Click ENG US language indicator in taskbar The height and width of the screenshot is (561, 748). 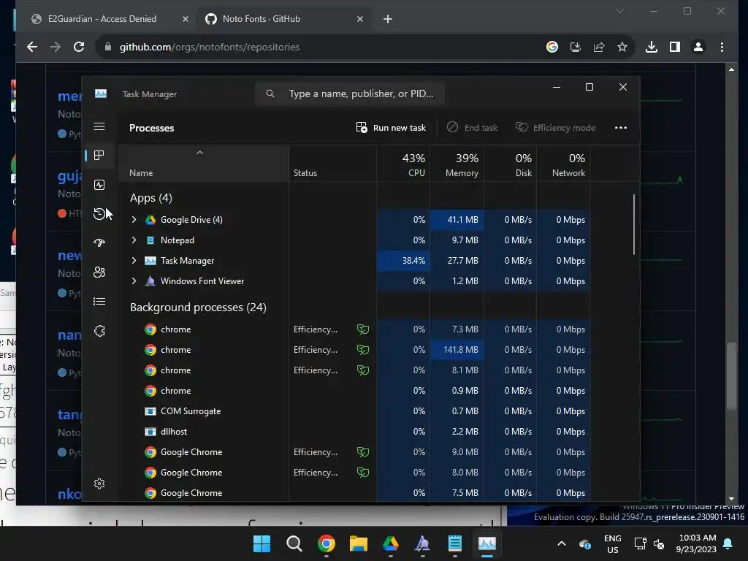point(613,543)
